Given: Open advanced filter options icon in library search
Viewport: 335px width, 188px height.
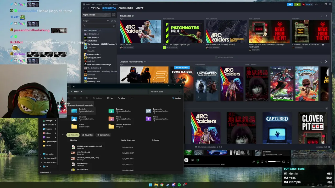Looking at the screenshot, I should pos(114,26).
